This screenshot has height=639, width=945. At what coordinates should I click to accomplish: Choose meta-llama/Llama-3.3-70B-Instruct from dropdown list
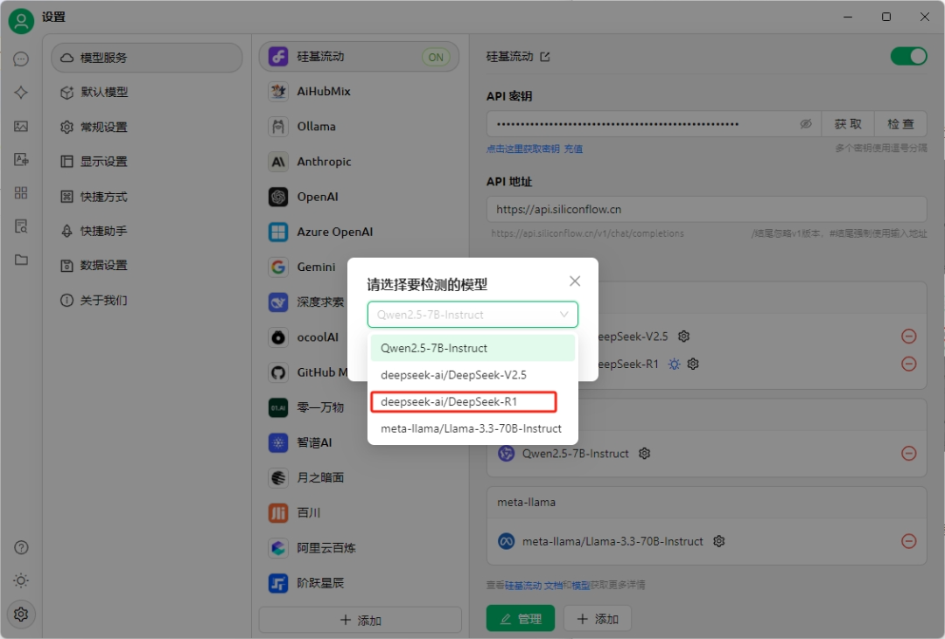click(x=472, y=428)
